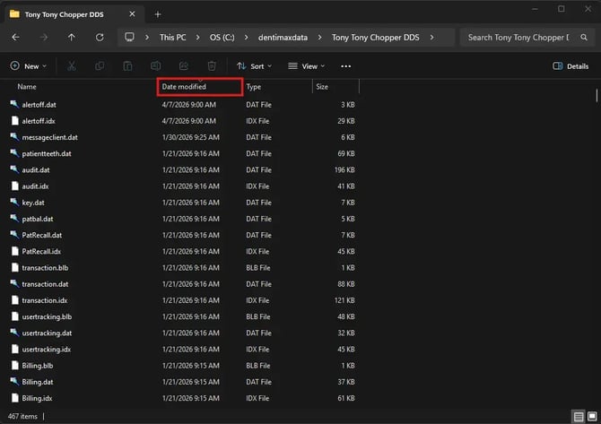
Task: Toggle the Details pane
Action: pyautogui.click(x=571, y=66)
